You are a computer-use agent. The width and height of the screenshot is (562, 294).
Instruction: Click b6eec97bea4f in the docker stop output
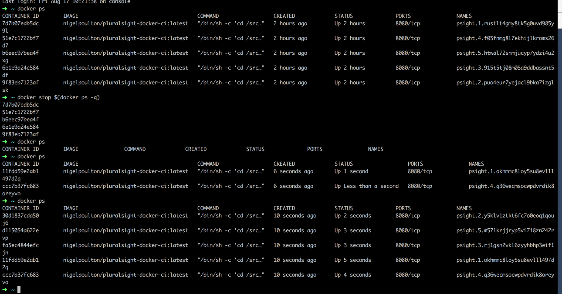(x=20, y=120)
